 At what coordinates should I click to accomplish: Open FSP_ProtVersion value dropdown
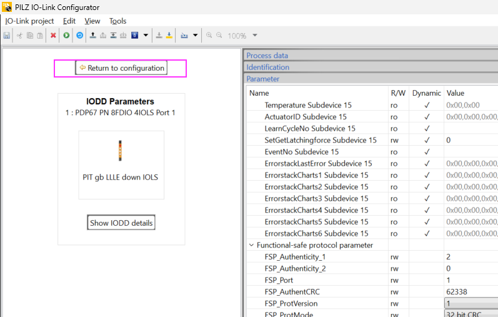click(x=471, y=303)
